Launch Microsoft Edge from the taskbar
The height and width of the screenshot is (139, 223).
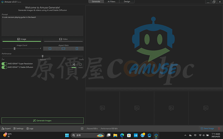tap(122, 135)
